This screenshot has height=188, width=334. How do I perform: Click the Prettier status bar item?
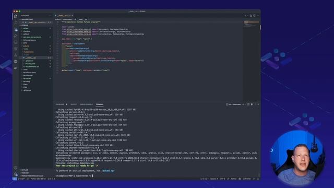[x=247, y=179]
